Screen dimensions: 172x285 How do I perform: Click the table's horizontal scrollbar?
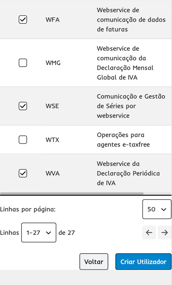click(72, 193)
